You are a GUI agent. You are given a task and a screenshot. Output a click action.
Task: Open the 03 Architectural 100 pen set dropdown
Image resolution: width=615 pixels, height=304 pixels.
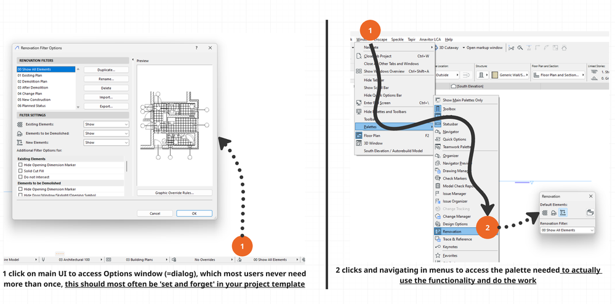click(x=75, y=260)
